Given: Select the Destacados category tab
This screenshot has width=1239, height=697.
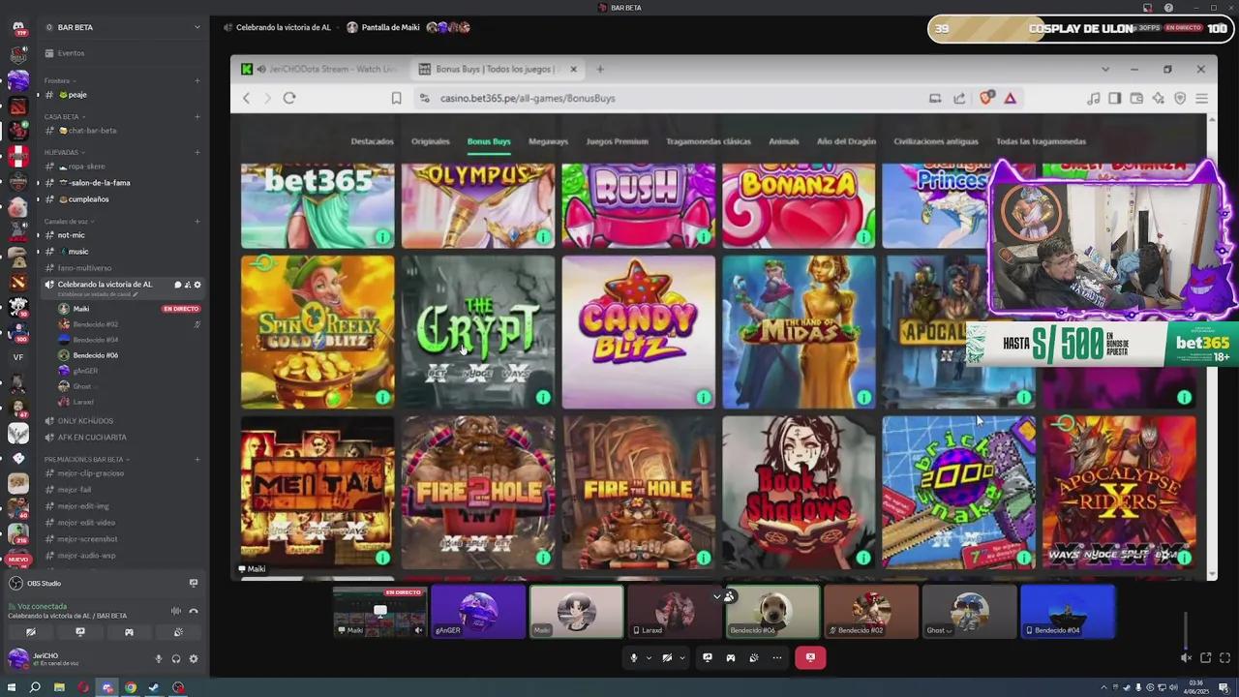Looking at the screenshot, I should [372, 141].
